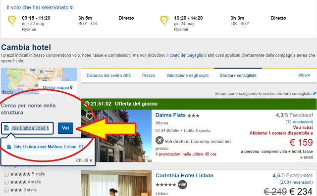The width and height of the screenshot is (317, 196).
Task: Click the '4,5/5 Eccellente!' rating of Corinthia Hotel
Action: coord(293,175)
